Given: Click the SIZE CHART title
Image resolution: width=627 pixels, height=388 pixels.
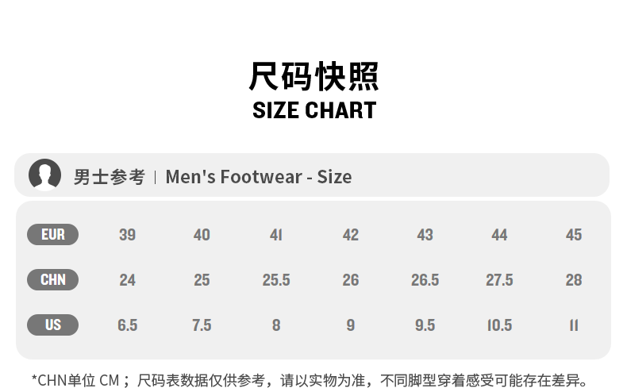Looking at the screenshot, I should click(x=313, y=110).
